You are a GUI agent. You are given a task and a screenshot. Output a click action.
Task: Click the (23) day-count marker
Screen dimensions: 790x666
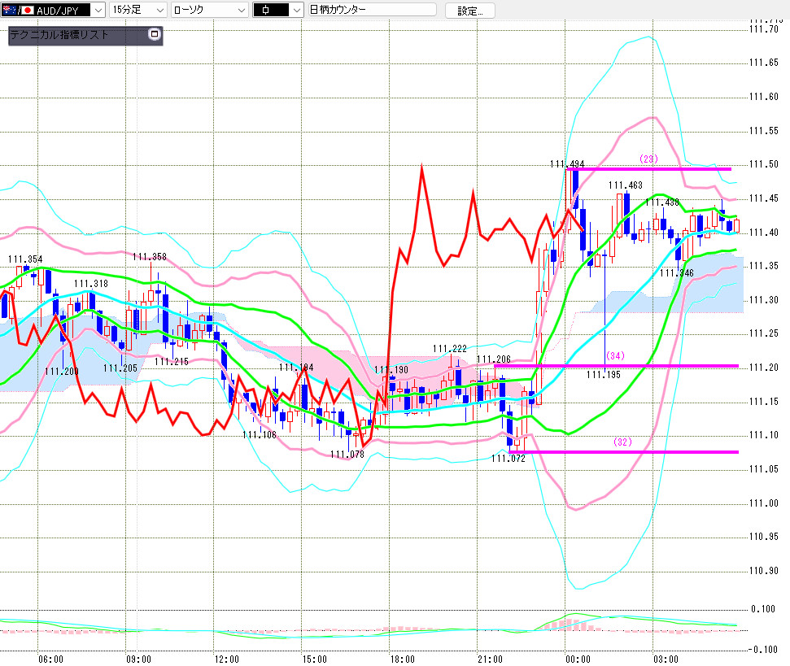click(x=648, y=159)
